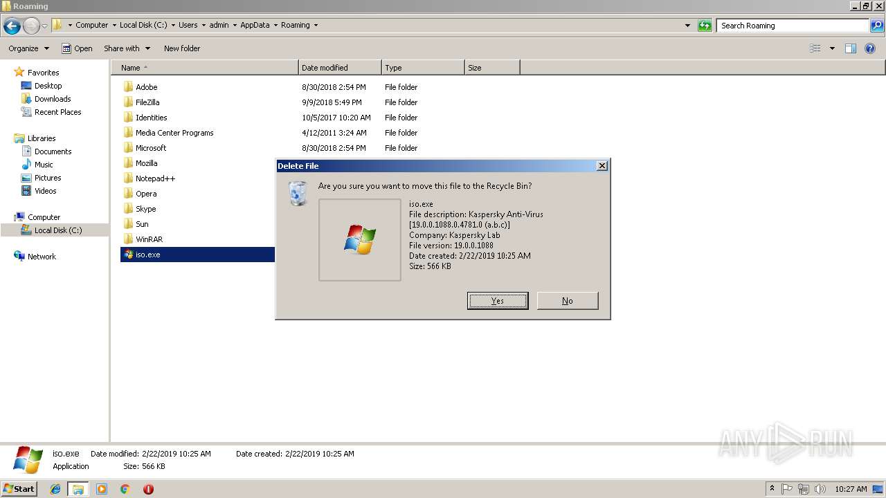Click the Start button

19,489
